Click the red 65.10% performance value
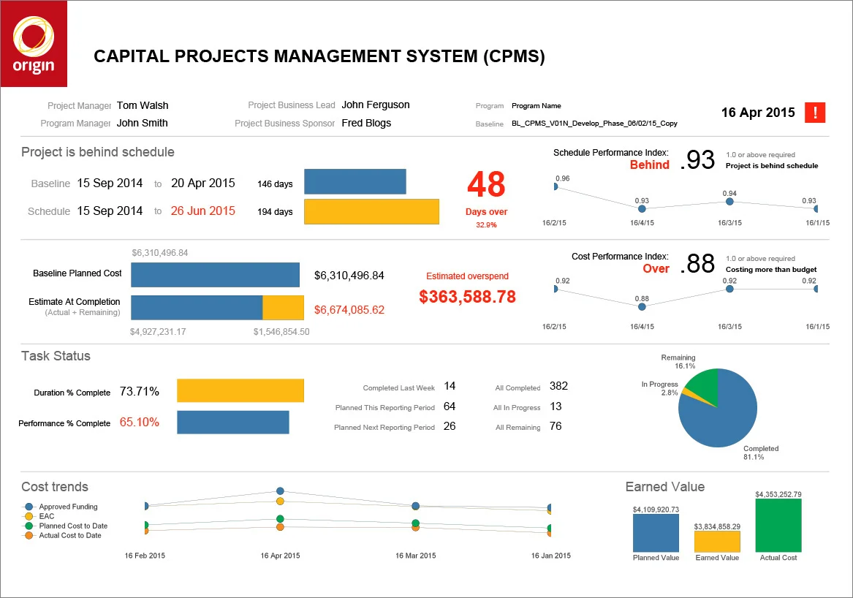Image resolution: width=853 pixels, height=598 pixels. (140, 423)
